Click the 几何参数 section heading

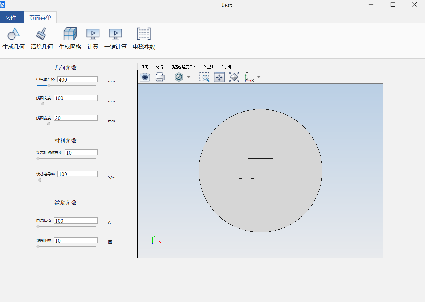pyautogui.click(x=65, y=67)
